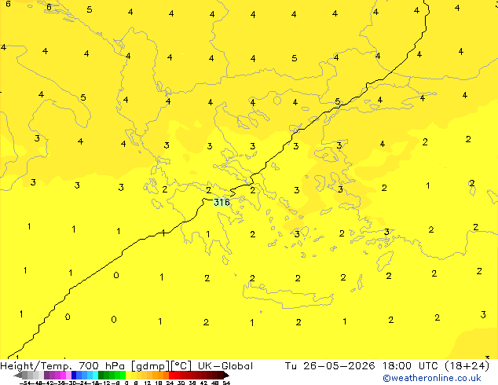Click the '54' legend scale label
The width and height of the screenshot is (498, 385).
(226, 383)
